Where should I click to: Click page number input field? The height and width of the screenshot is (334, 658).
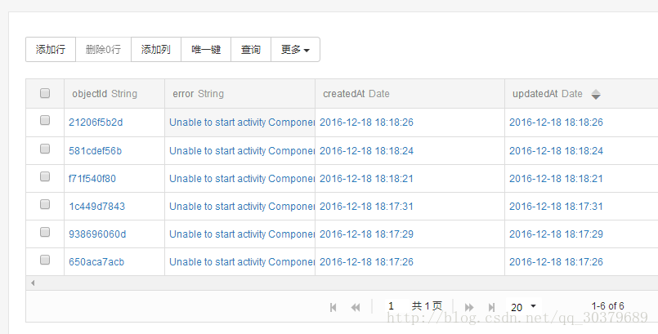tap(392, 306)
